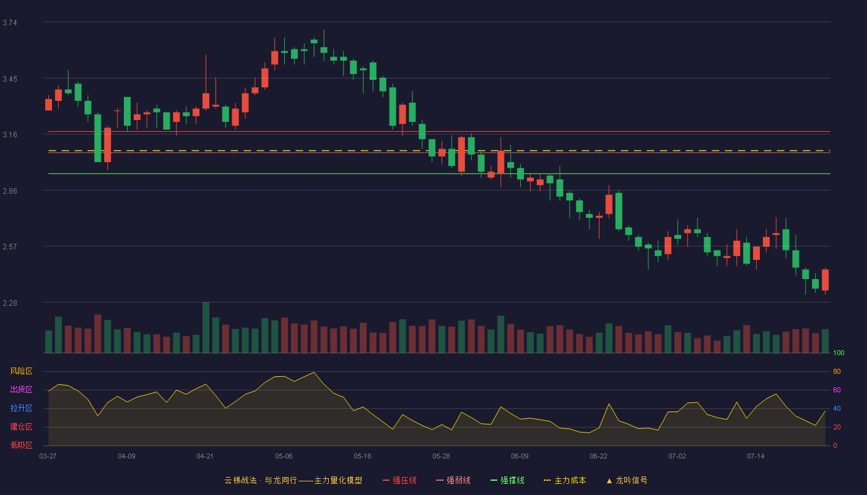Click the tallest volume bar above 04-21
This screenshot has height=495, width=867.
coord(206,327)
